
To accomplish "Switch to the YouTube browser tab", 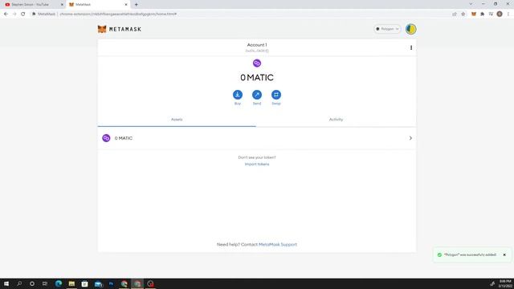I will (x=34, y=5).
